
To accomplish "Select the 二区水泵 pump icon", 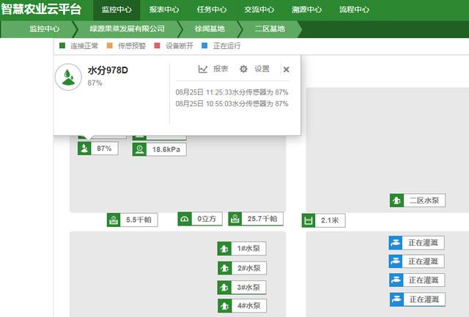I will point(396,201).
